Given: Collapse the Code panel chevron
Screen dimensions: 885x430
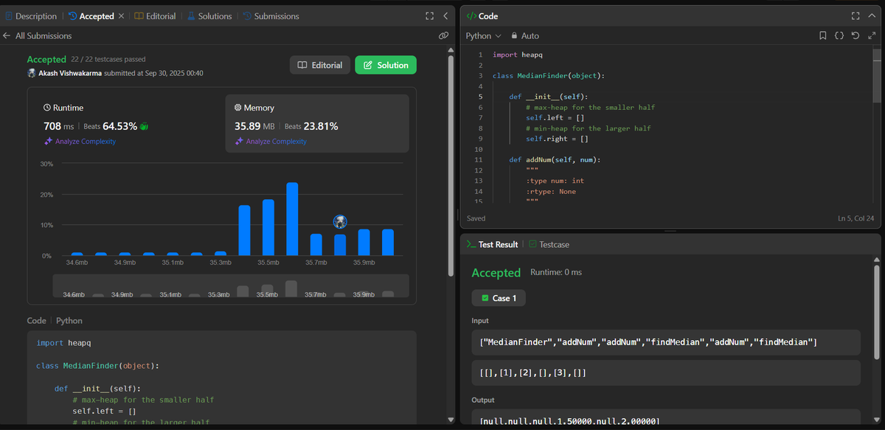Looking at the screenshot, I should pyautogui.click(x=871, y=16).
